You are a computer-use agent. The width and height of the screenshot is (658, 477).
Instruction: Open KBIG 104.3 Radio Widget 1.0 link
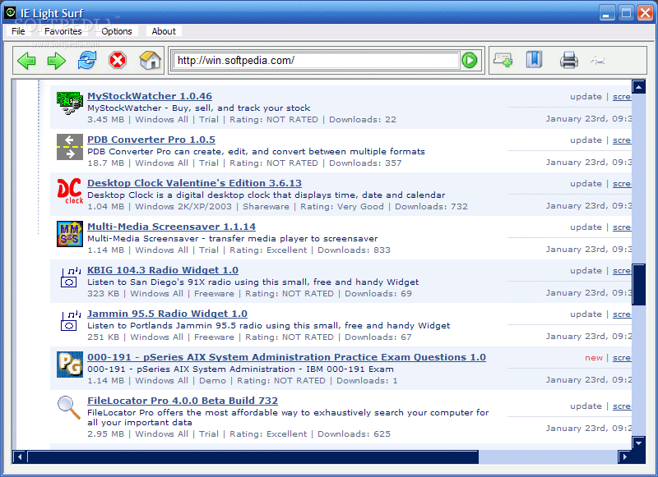(163, 270)
